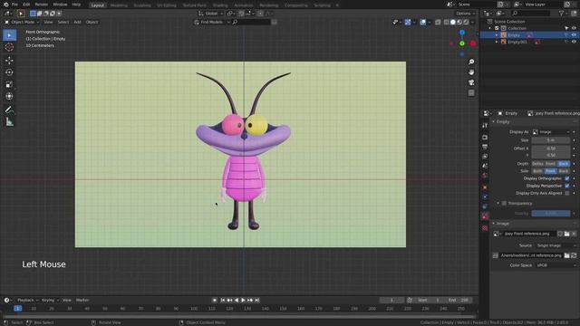Open the Window menu
580x326 pixels.
pos(60,5)
